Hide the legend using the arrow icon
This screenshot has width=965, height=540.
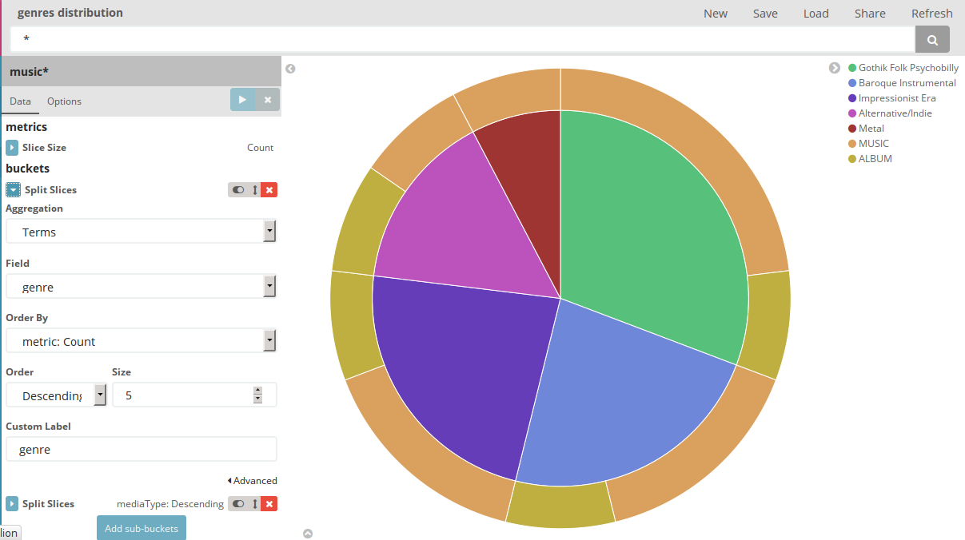coord(835,68)
